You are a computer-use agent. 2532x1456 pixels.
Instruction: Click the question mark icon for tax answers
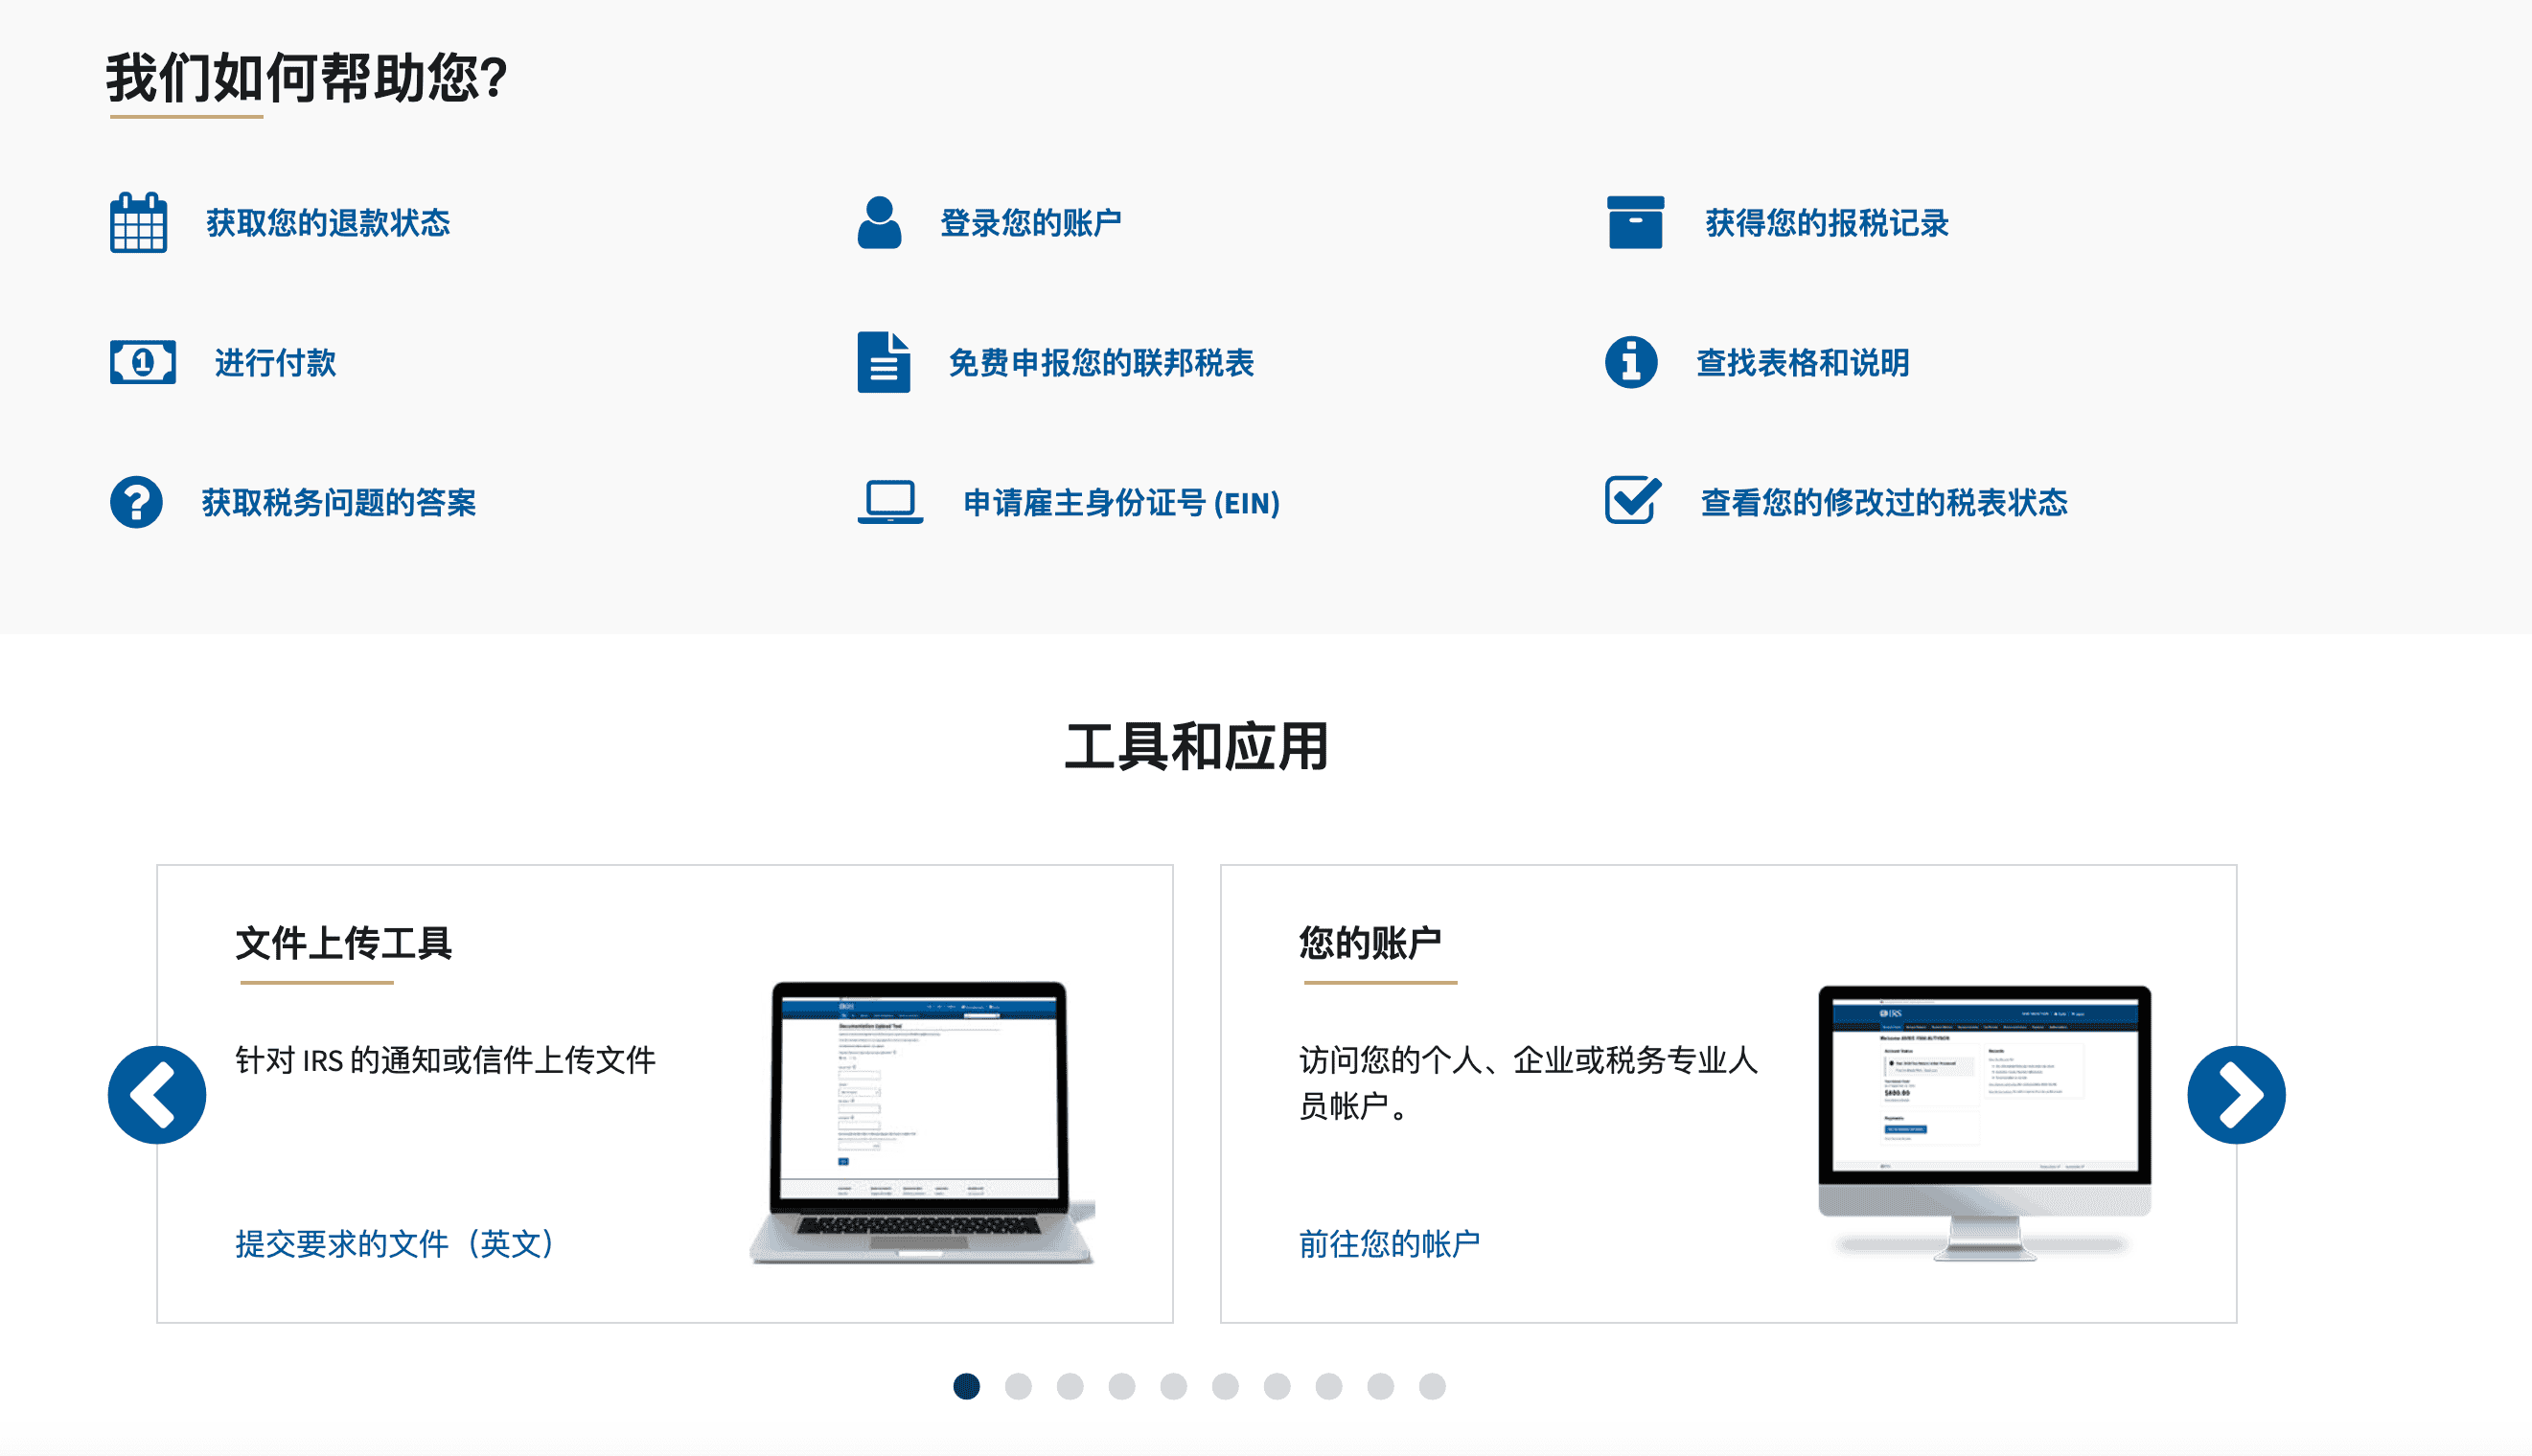click(136, 502)
